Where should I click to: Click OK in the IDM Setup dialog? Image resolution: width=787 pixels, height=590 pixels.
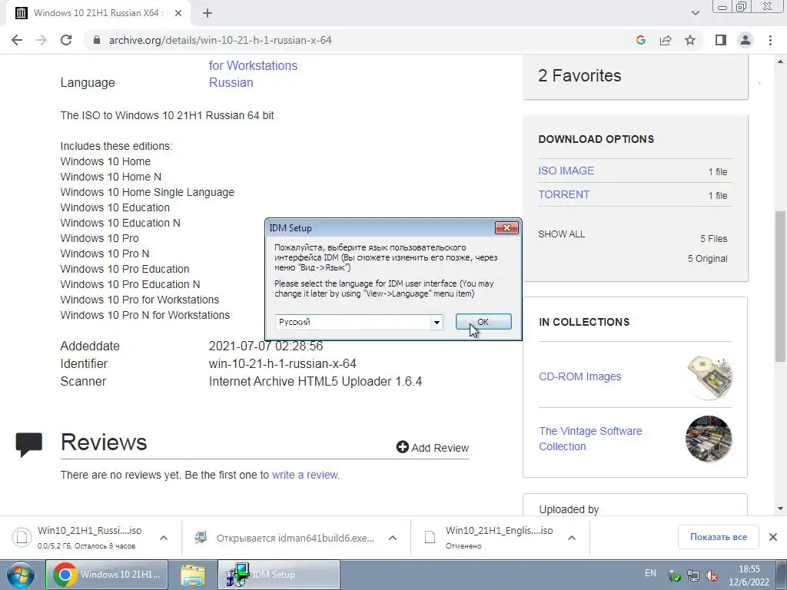[483, 322]
